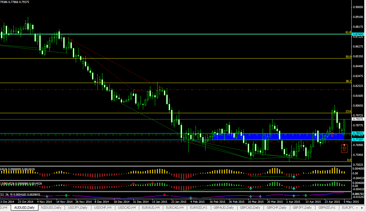Click the 0.84400 price axis value
366x212 pixels.
click(358, 66)
